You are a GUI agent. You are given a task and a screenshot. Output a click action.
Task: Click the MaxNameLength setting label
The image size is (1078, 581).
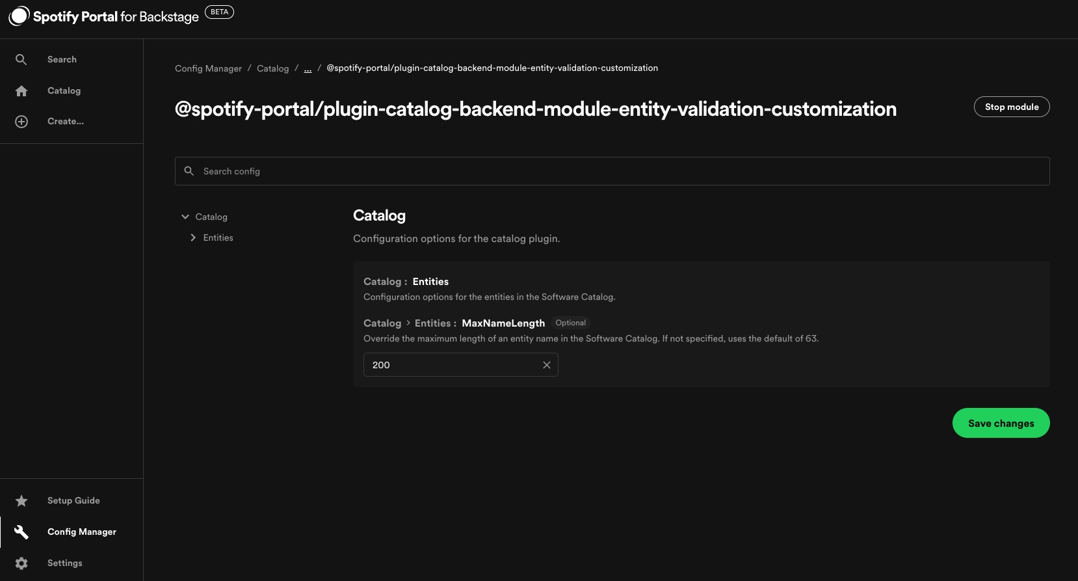click(503, 323)
